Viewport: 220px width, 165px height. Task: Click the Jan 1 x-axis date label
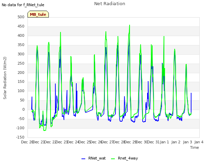click(x=164, y=142)
